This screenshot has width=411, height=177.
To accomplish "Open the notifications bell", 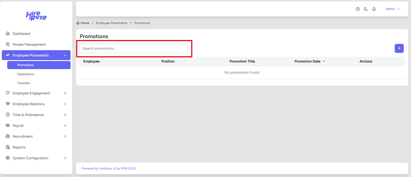I will point(374,9).
